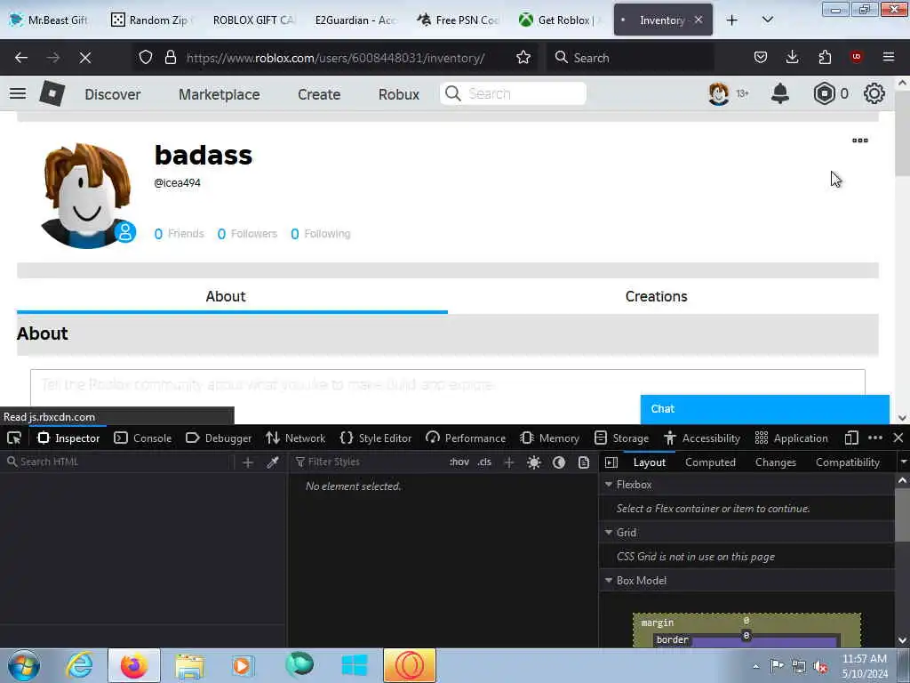Open the Style Editor tab

coord(376,438)
